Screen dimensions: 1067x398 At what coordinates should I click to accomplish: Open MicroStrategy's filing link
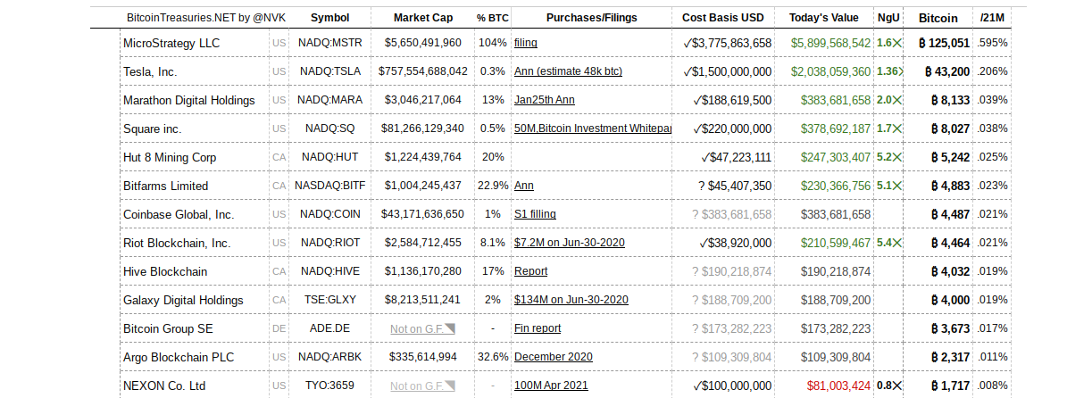(x=526, y=43)
